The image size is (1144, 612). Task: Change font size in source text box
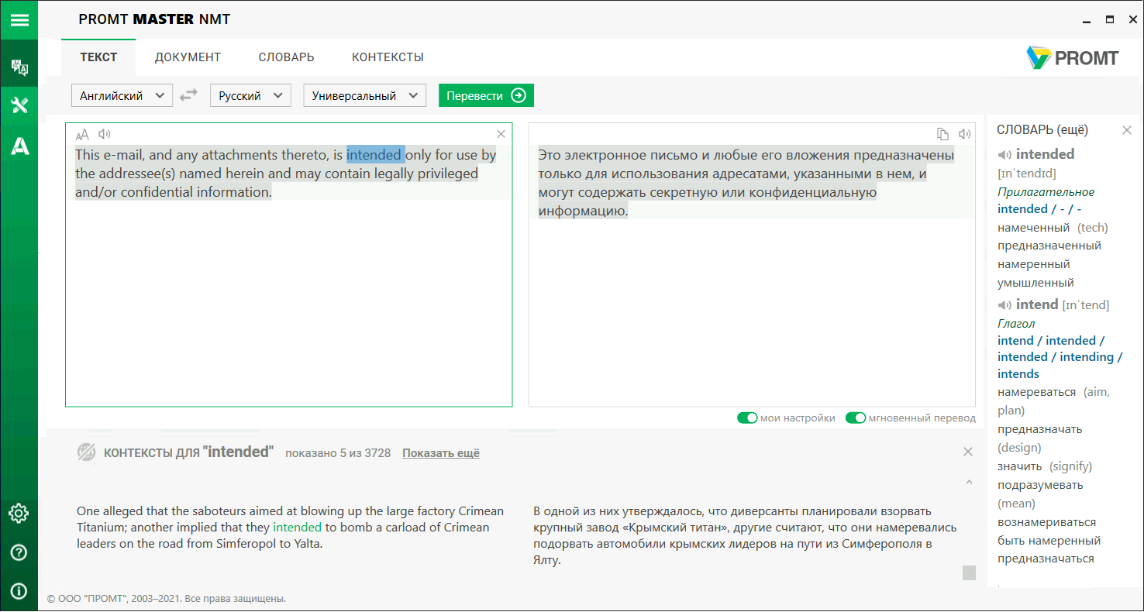83,134
